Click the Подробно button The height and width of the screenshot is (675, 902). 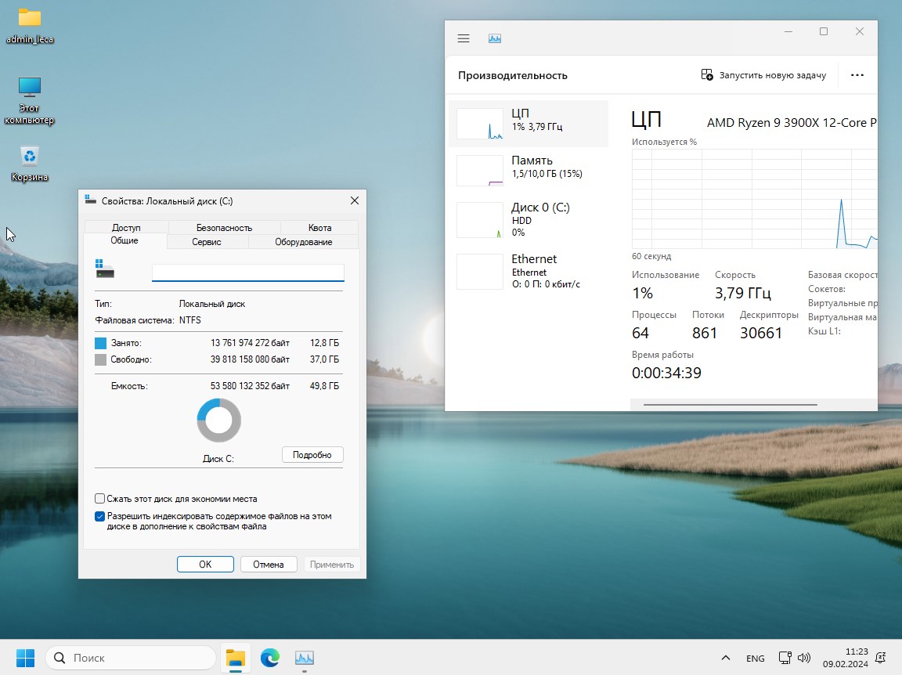point(312,455)
